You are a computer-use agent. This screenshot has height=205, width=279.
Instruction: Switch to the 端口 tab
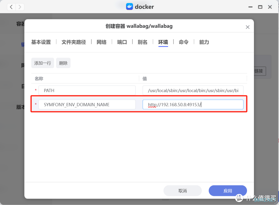point(122,42)
